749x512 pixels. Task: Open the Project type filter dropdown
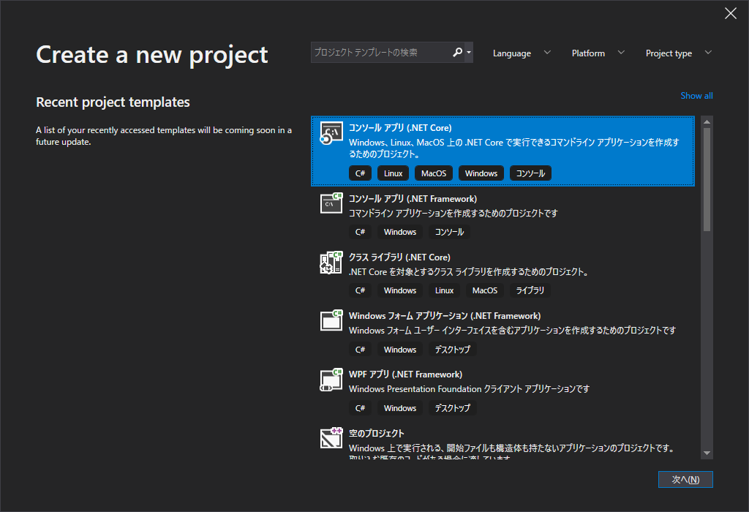click(678, 53)
